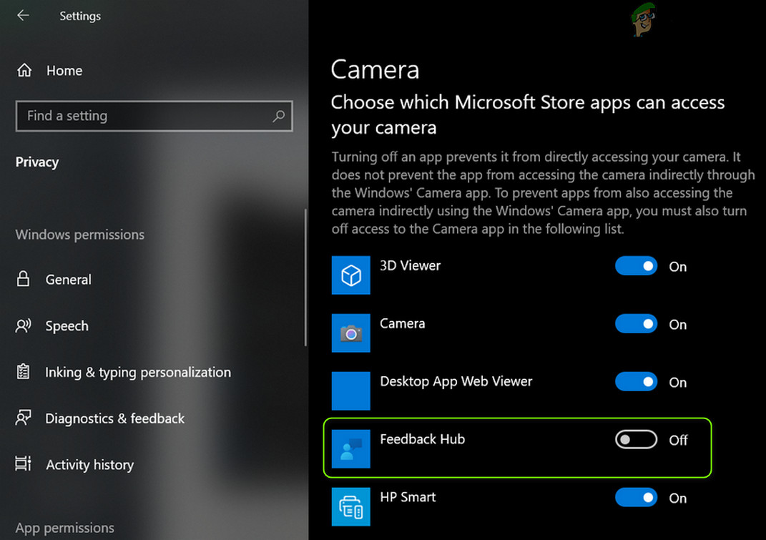Screen dimensions: 766x540
Task: Click the Settings window title
Action: (x=80, y=16)
